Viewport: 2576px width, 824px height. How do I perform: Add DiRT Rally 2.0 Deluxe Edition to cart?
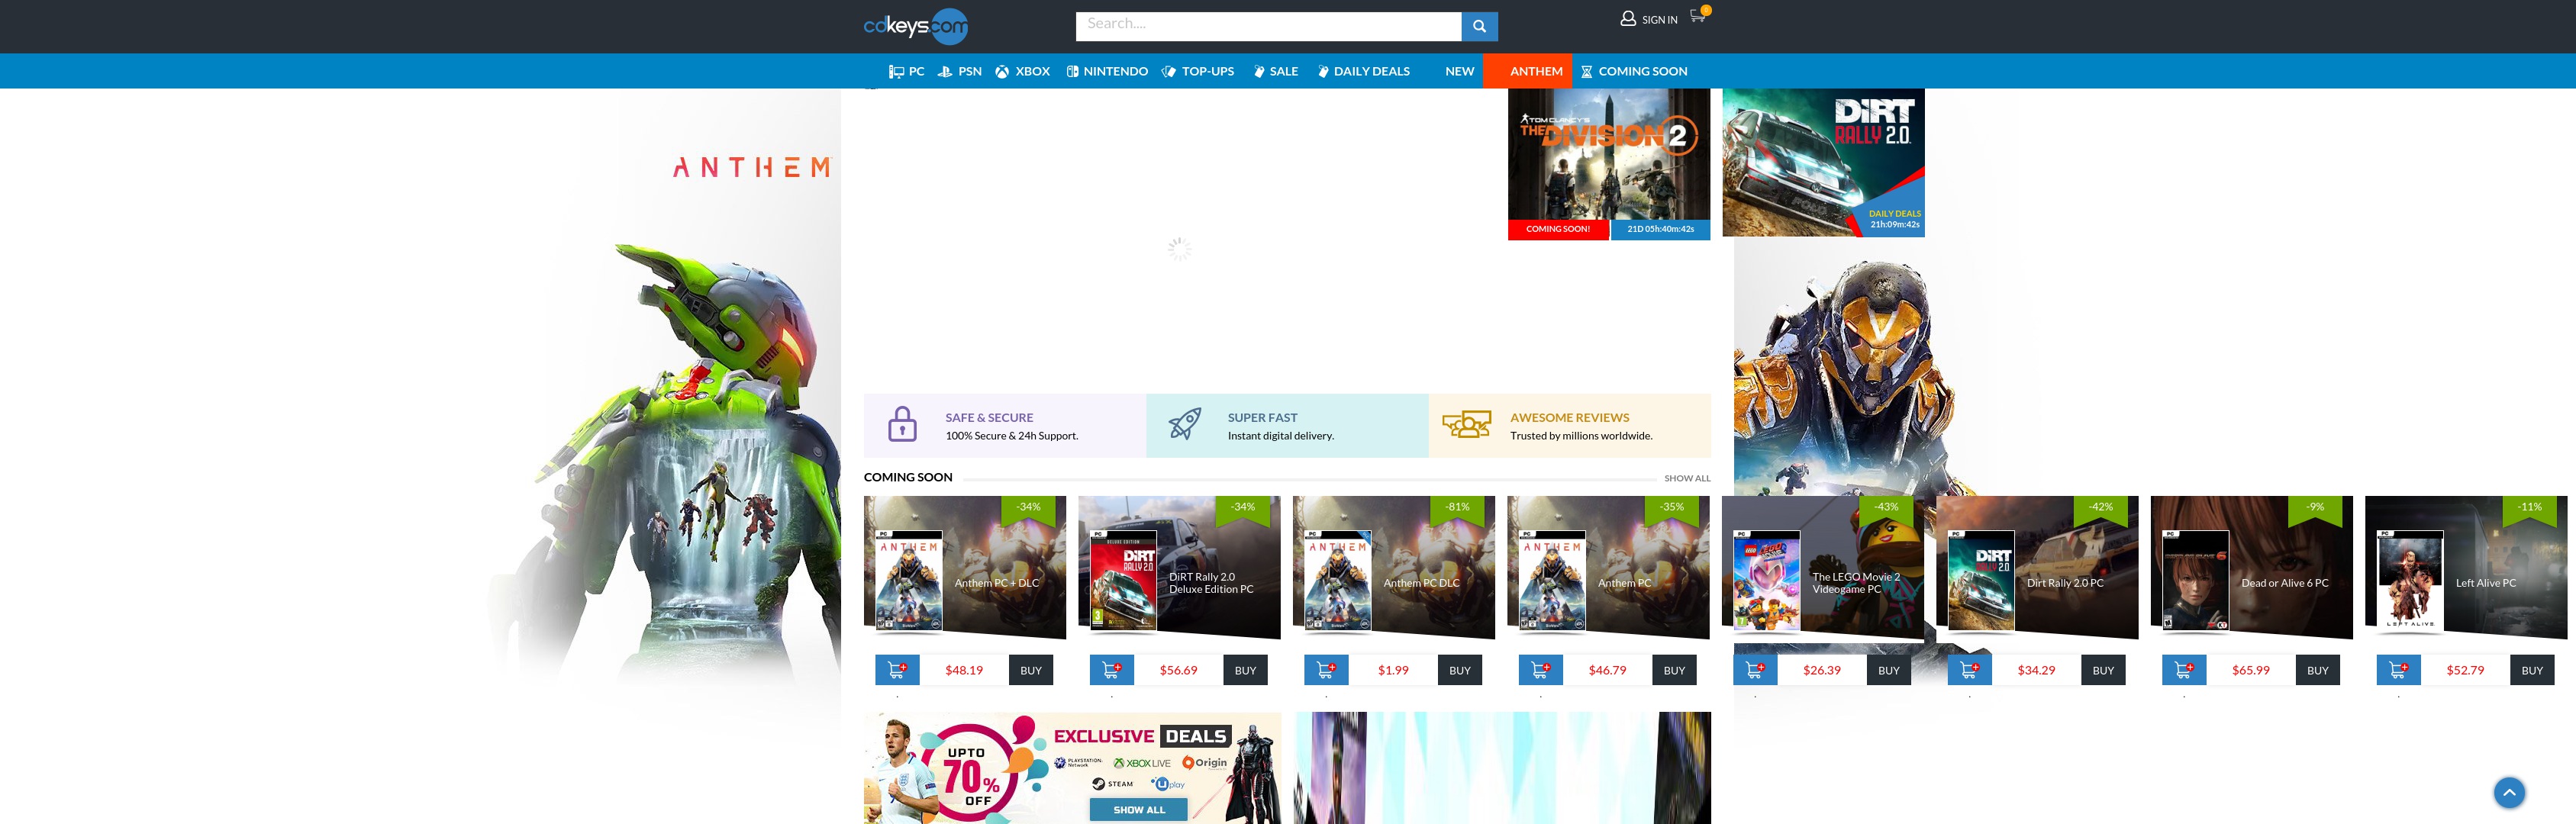tap(1111, 670)
